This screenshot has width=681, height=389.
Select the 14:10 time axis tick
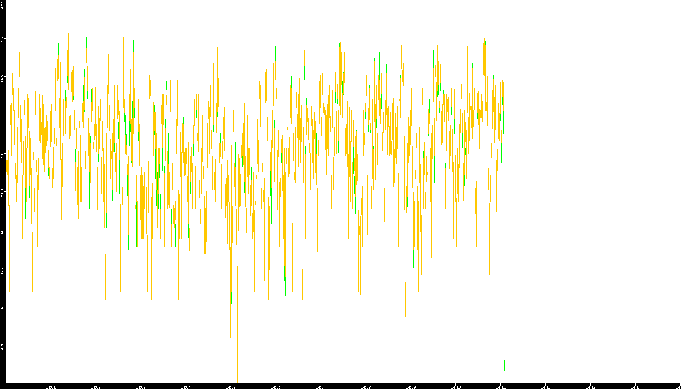tap(456, 387)
